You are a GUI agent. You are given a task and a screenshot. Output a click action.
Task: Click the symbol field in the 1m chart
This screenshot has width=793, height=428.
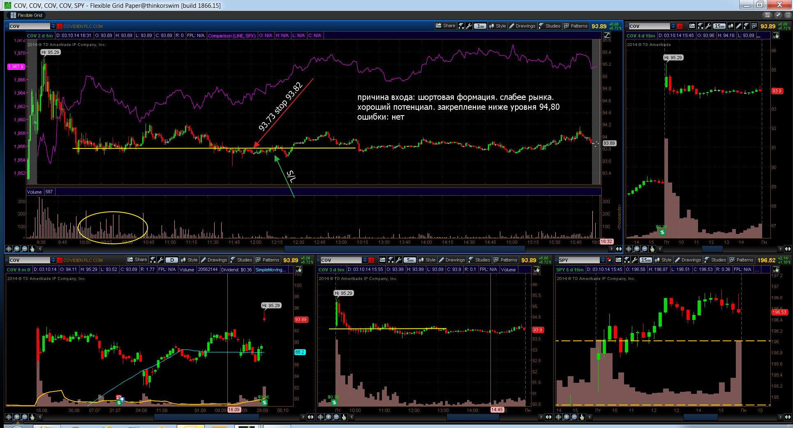(30, 26)
